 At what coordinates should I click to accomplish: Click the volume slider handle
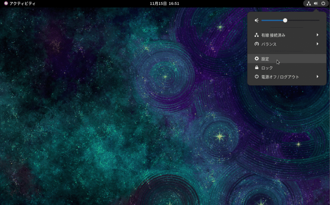(x=285, y=20)
